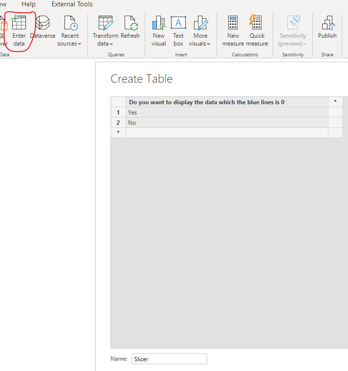Publish the report
Screen dimensions: 348x371
[x=327, y=27]
